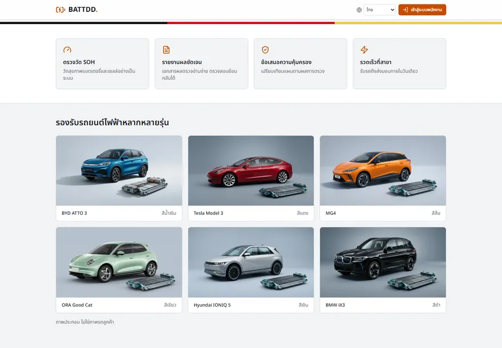
Task: Click the สีแดง color label
Action: pos(302,213)
